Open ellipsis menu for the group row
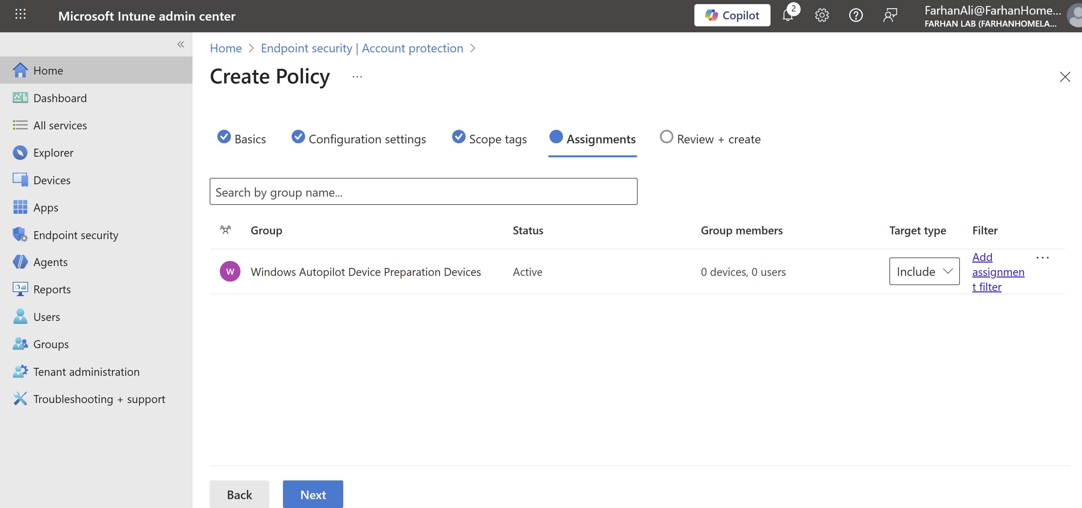1082x508 pixels. [x=1042, y=258]
